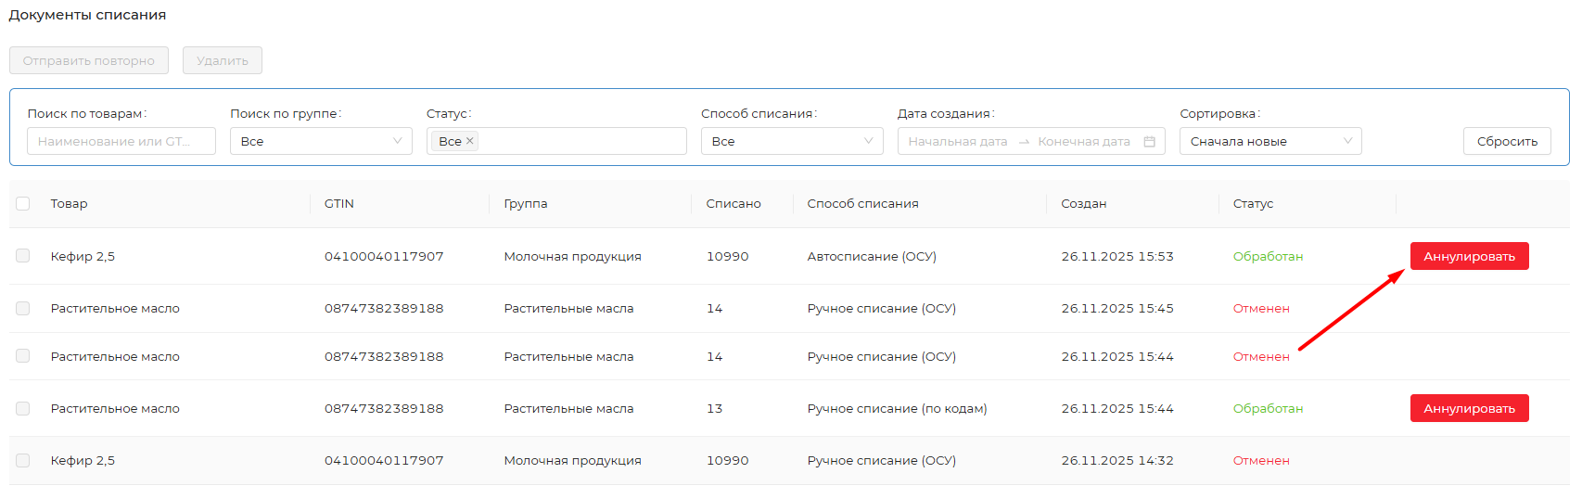Expand the Поиск по группе dropdown
Image resolution: width=1582 pixels, height=486 pixels.
pos(320,141)
